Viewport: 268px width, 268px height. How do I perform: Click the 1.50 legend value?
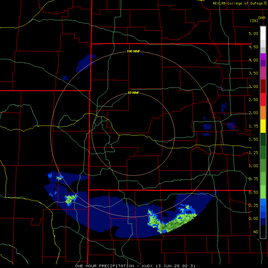point(253,139)
